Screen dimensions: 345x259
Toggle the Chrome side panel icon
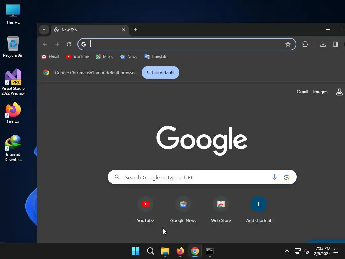tap(335, 44)
